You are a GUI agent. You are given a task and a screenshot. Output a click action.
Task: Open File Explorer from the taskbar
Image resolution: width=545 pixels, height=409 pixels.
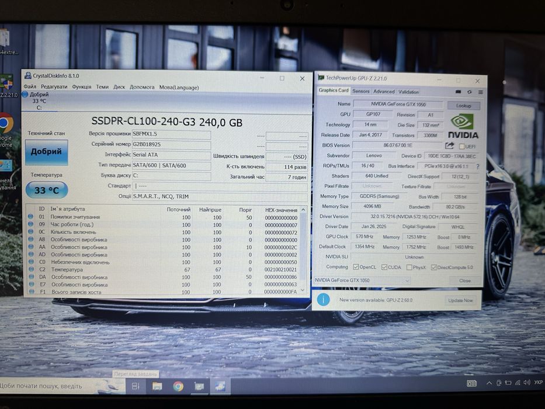[157, 386]
